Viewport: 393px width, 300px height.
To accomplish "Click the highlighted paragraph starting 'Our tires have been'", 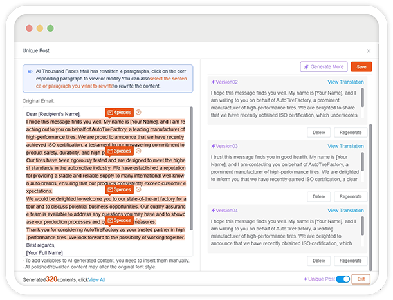I will tap(105, 176).
